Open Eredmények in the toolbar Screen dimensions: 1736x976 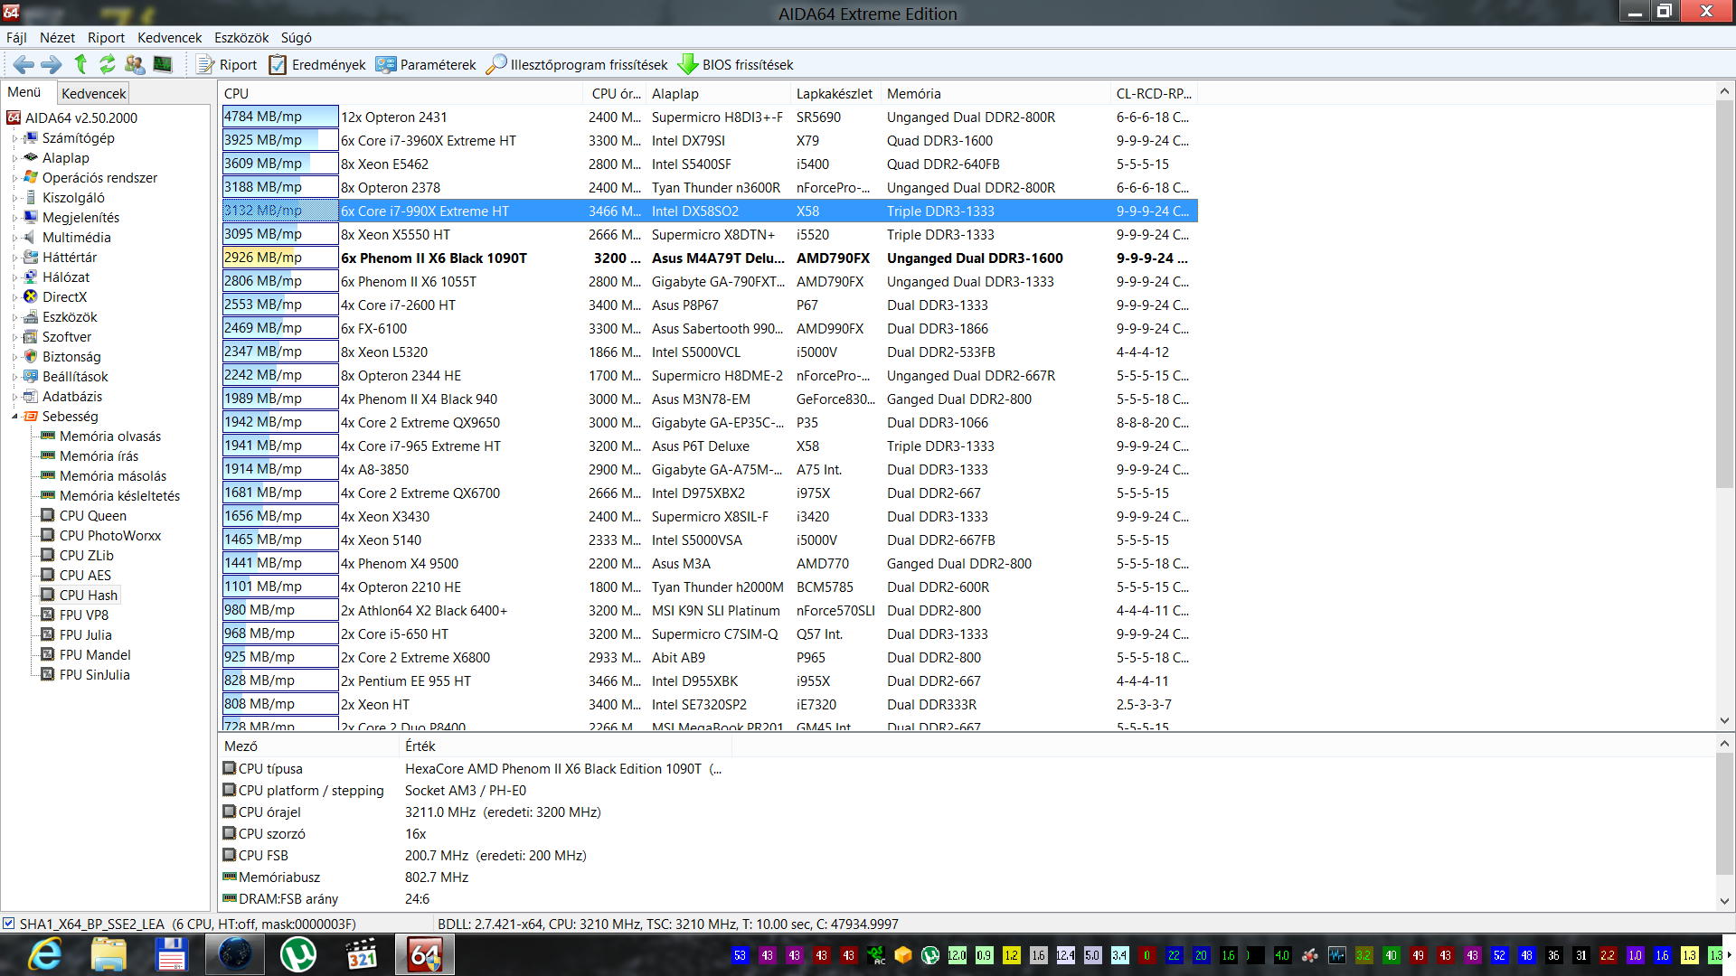click(317, 64)
